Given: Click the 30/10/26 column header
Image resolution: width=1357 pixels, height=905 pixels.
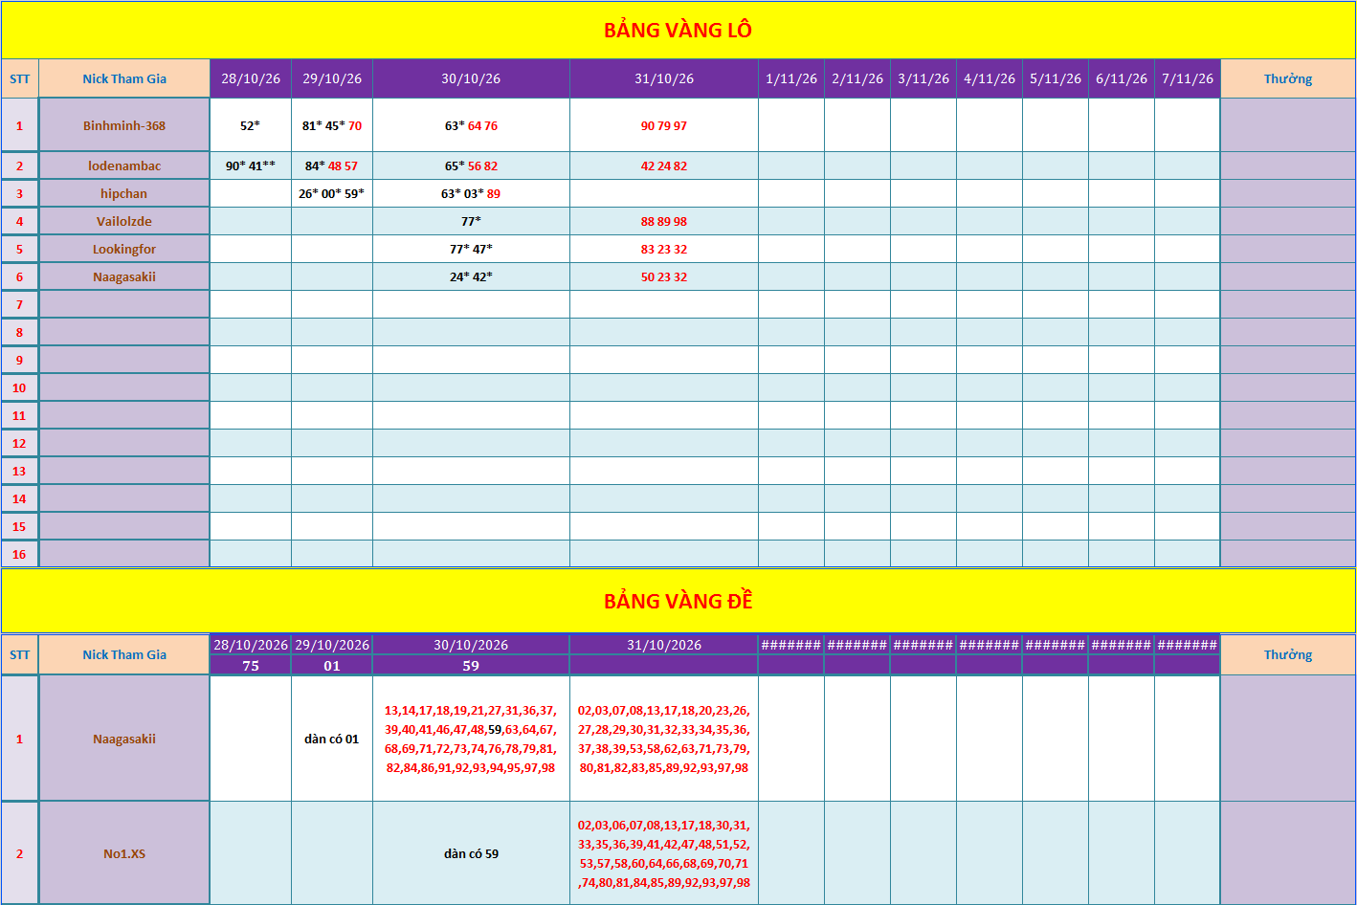Looking at the screenshot, I should [471, 78].
